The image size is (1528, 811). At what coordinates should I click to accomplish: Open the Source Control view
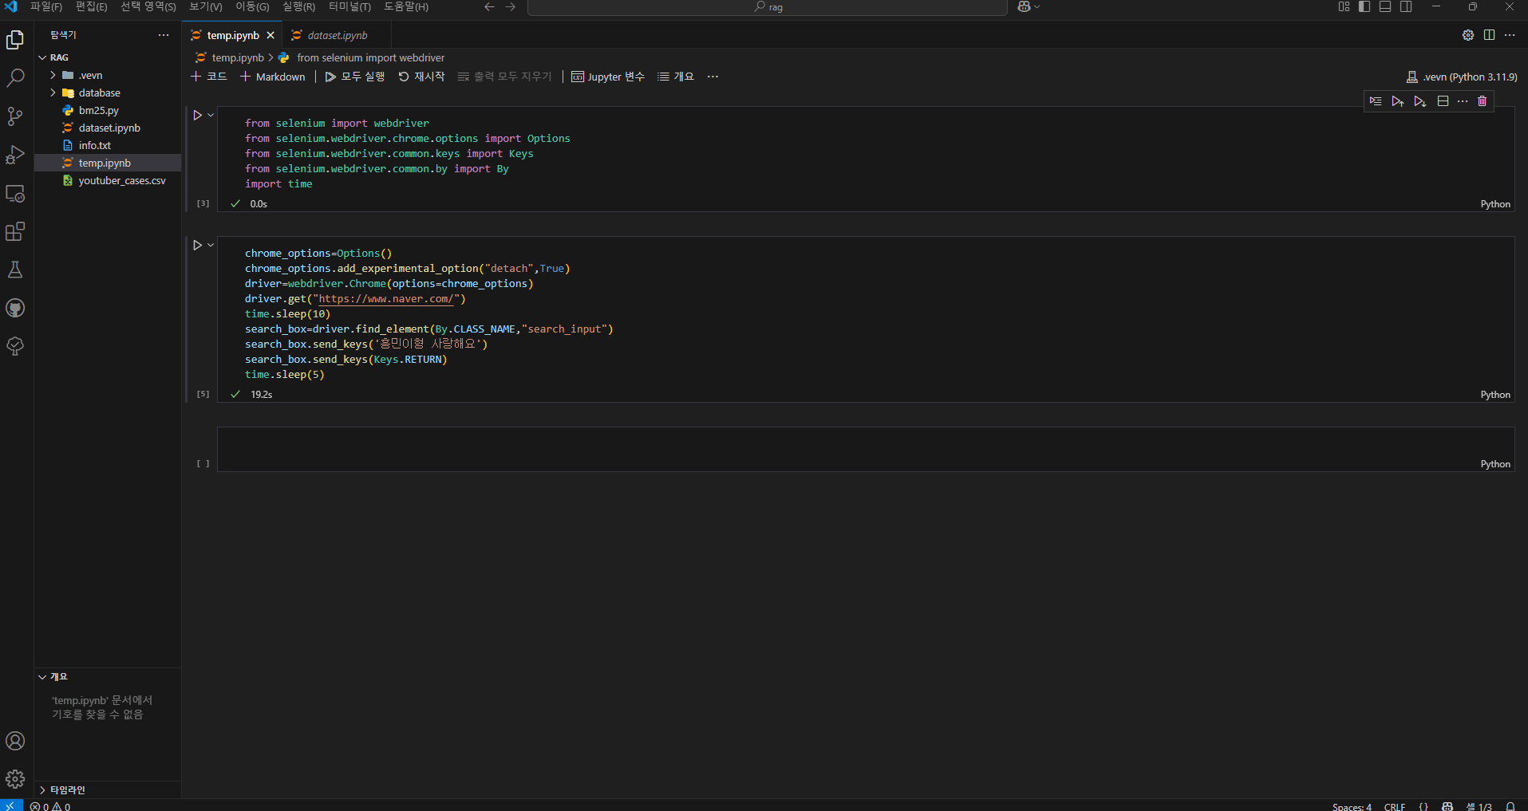click(x=15, y=116)
